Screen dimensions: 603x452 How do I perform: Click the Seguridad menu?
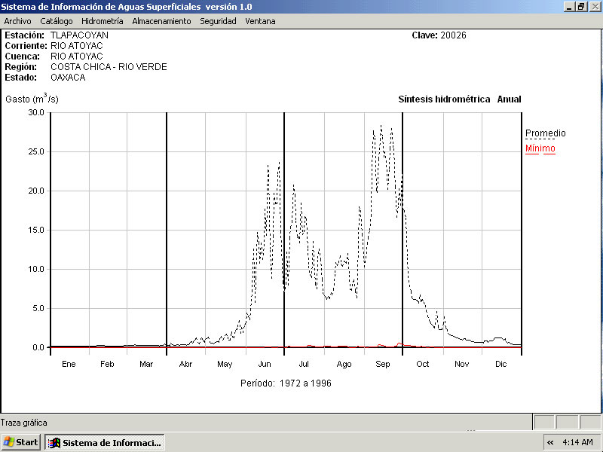[x=218, y=21]
